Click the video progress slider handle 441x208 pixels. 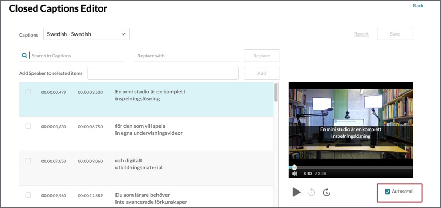coord(294,167)
